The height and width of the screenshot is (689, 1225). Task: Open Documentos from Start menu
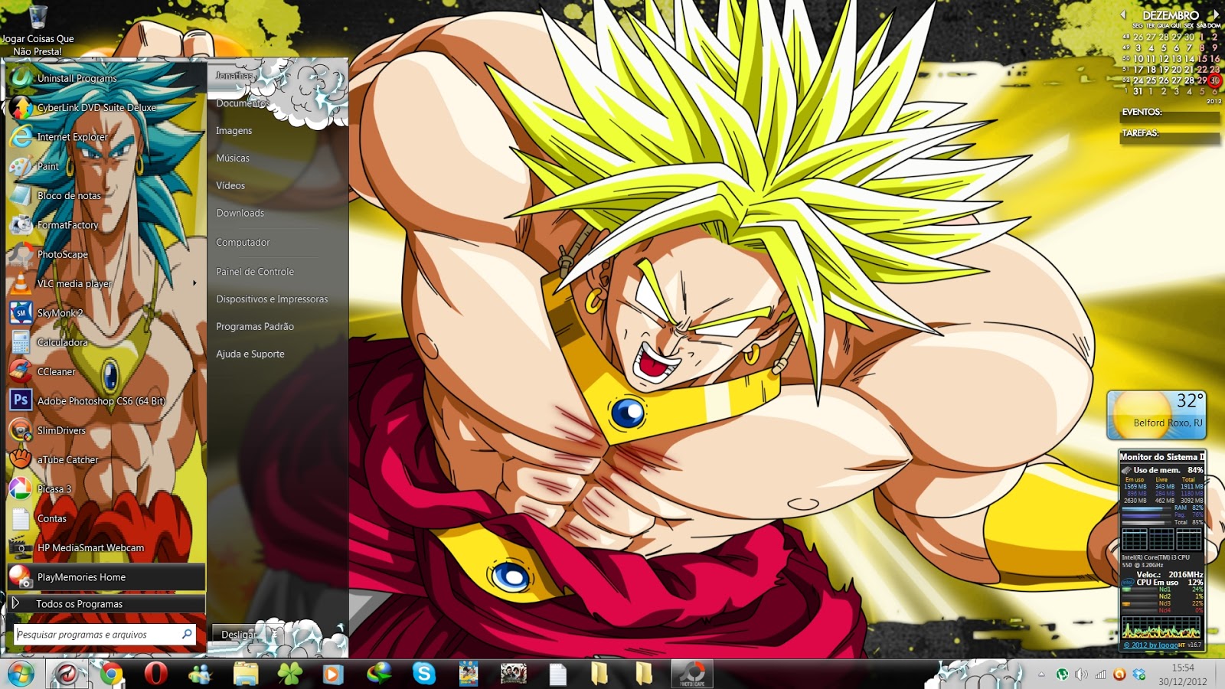click(242, 103)
